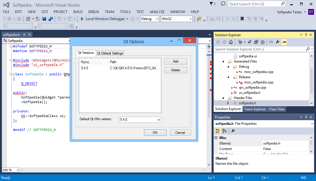This screenshot has height=181, width=316.
Task: Click the Show All Files icon
Action: coord(262,42)
